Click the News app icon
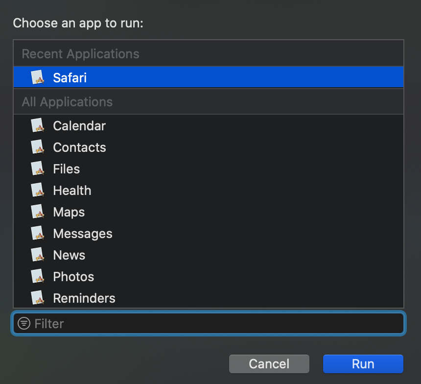The width and height of the screenshot is (421, 384). (38, 255)
